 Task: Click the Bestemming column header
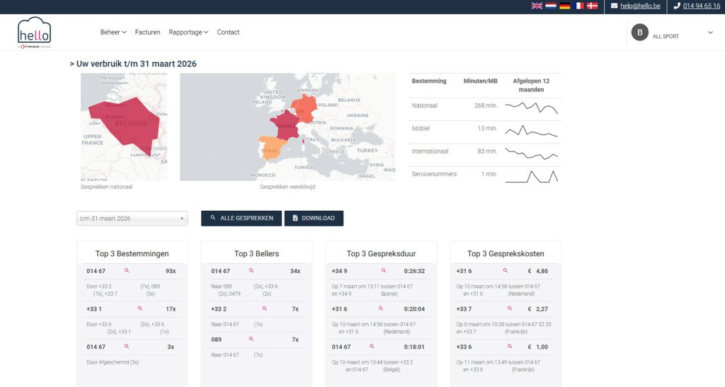coord(429,81)
